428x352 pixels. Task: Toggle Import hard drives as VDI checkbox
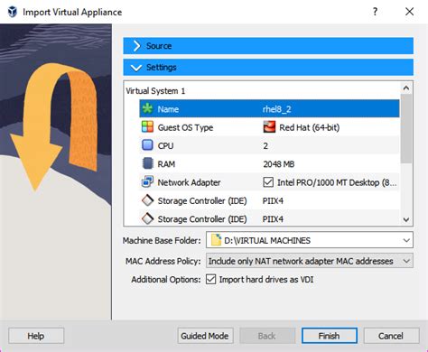[210, 279]
